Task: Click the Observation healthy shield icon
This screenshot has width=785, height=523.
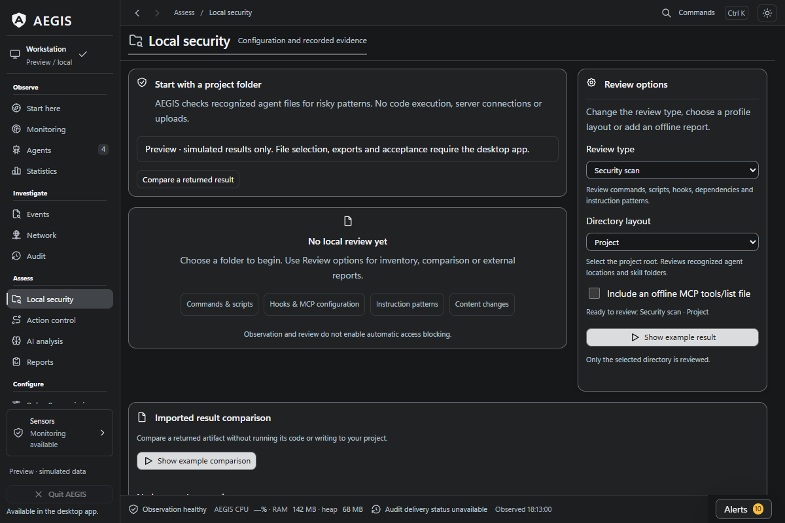Action: click(x=133, y=509)
